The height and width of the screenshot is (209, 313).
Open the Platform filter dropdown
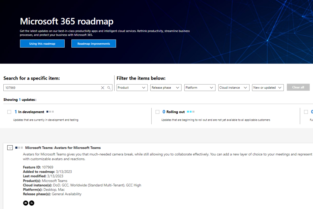click(x=200, y=88)
